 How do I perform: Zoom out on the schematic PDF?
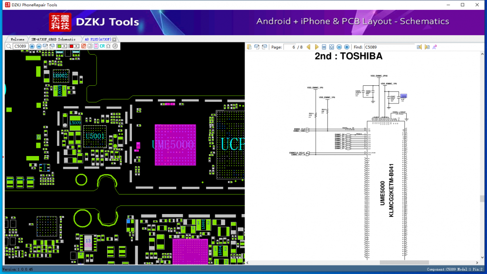pos(339,47)
